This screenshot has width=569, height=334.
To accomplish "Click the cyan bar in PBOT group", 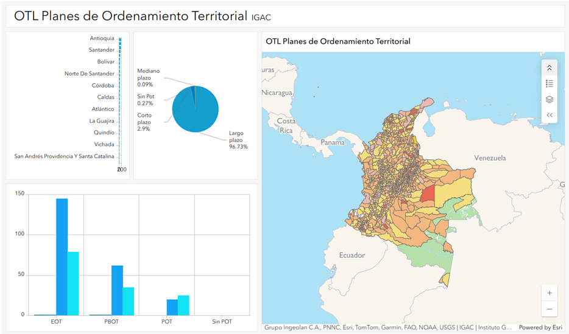I will pyautogui.click(x=129, y=301).
